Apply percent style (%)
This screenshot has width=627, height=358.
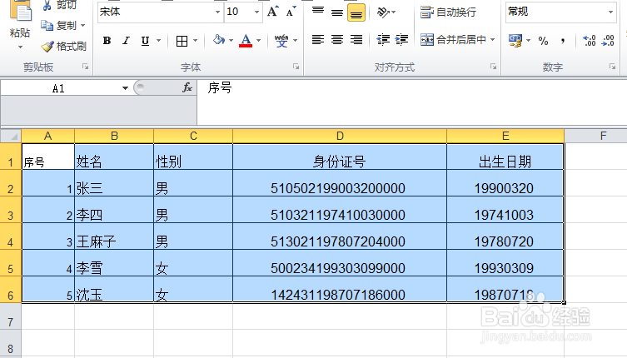click(543, 41)
